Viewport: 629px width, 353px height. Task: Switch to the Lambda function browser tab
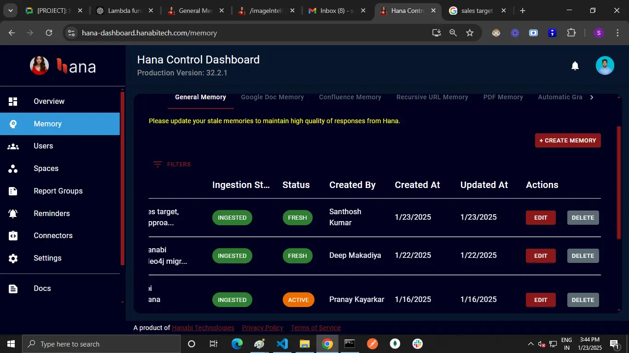pyautogui.click(x=123, y=11)
